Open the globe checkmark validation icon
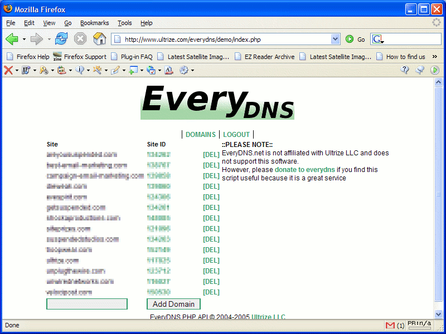Viewport: 446px width, 334px height. click(x=151, y=70)
